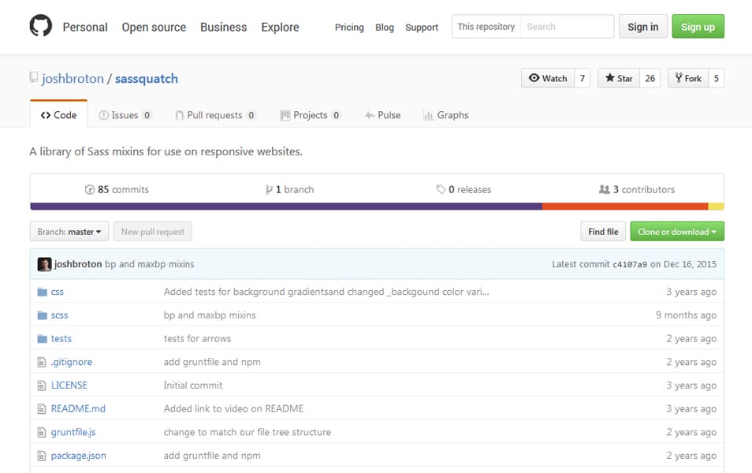Click the green Sign up button
This screenshot has height=473, width=752.
tap(698, 26)
